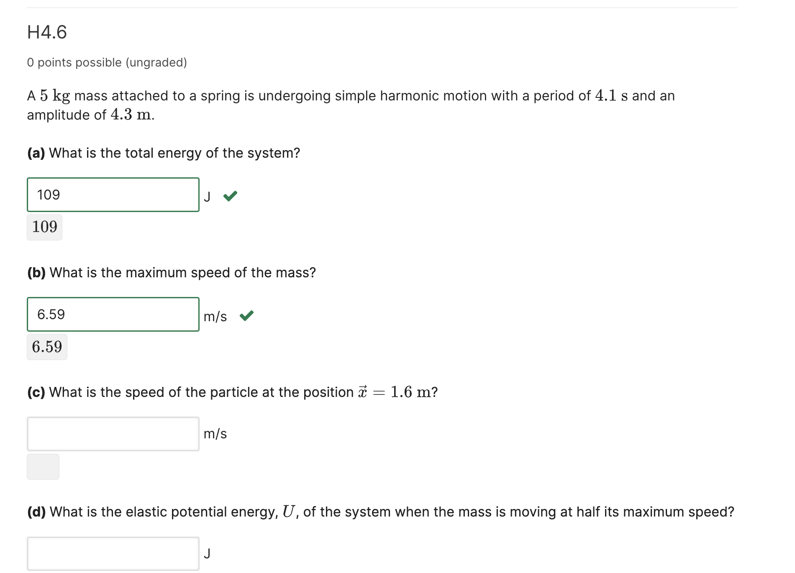Image resolution: width=795 pixels, height=573 pixels.
Task: Select the part (a) question text
Action: click(163, 153)
